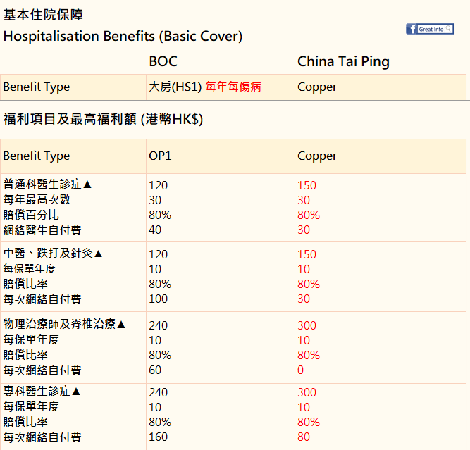Select the 福利項目及最高福利額 (港幣HK$) heading
470x450 pixels.
click(x=103, y=119)
